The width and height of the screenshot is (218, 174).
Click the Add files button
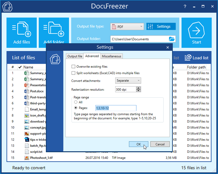click(x=22, y=33)
